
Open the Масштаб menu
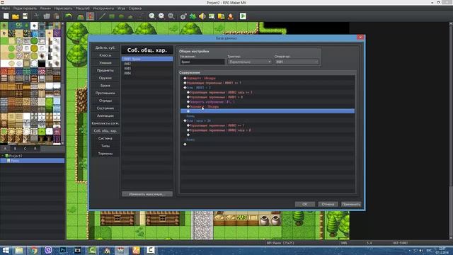pyautogui.click(x=82, y=8)
